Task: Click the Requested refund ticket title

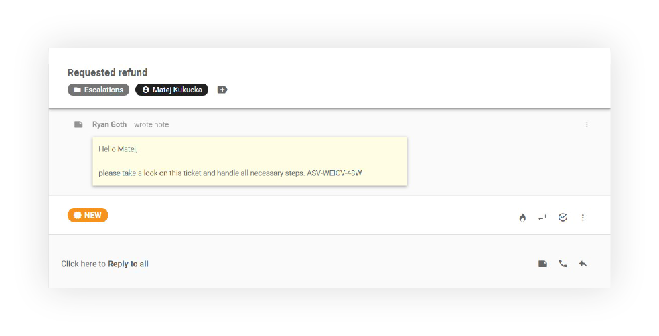Action: tap(107, 72)
